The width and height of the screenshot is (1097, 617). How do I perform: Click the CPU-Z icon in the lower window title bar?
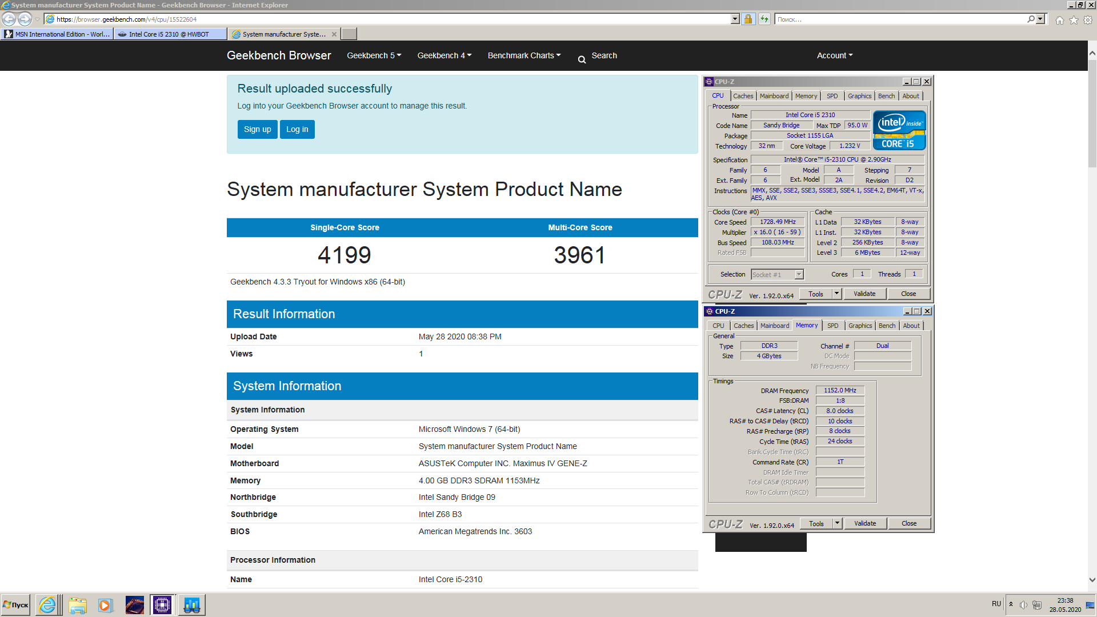pos(710,311)
